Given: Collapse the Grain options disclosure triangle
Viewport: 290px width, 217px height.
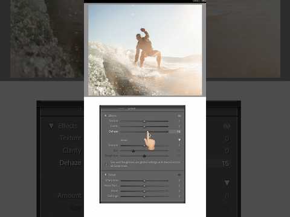Looking at the screenshot, I should click(179, 140).
